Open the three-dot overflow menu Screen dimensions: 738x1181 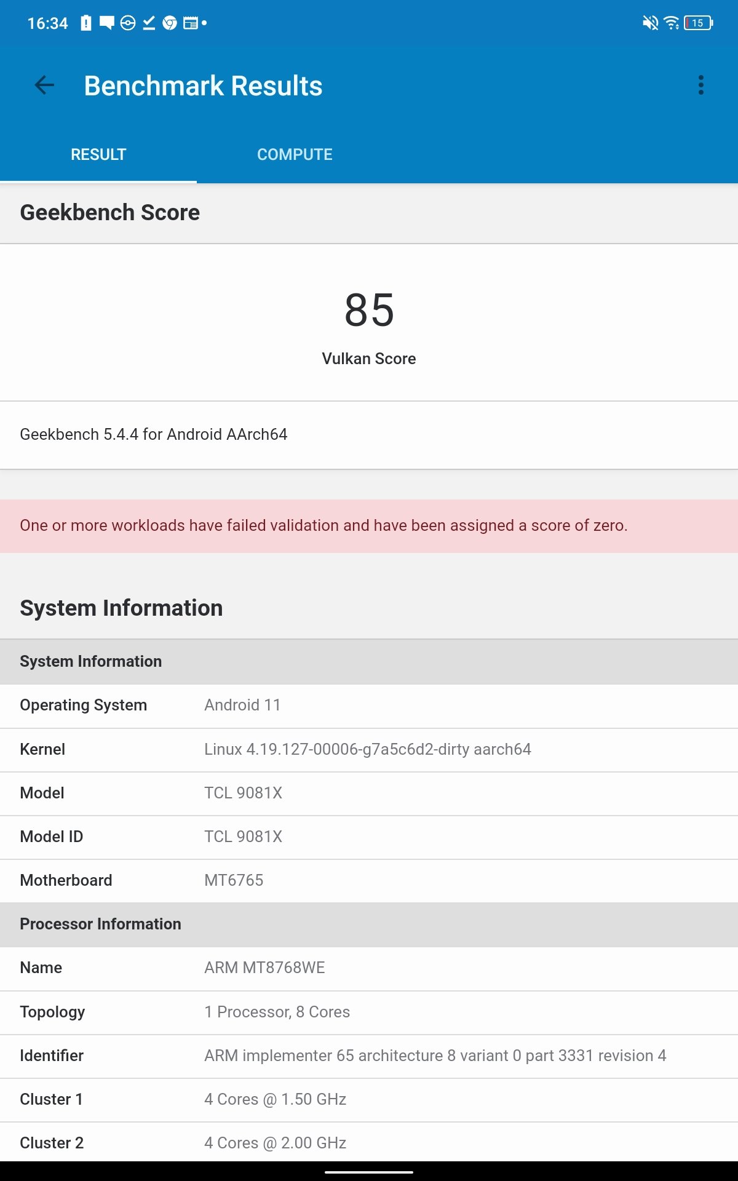click(x=700, y=85)
